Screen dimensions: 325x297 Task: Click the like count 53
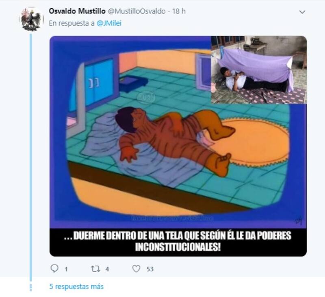coord(150,269)
